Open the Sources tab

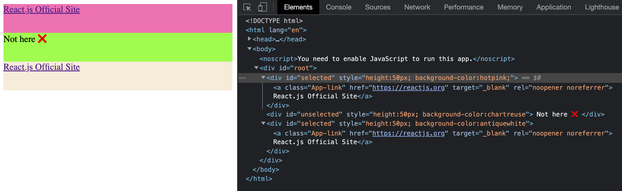378,7
